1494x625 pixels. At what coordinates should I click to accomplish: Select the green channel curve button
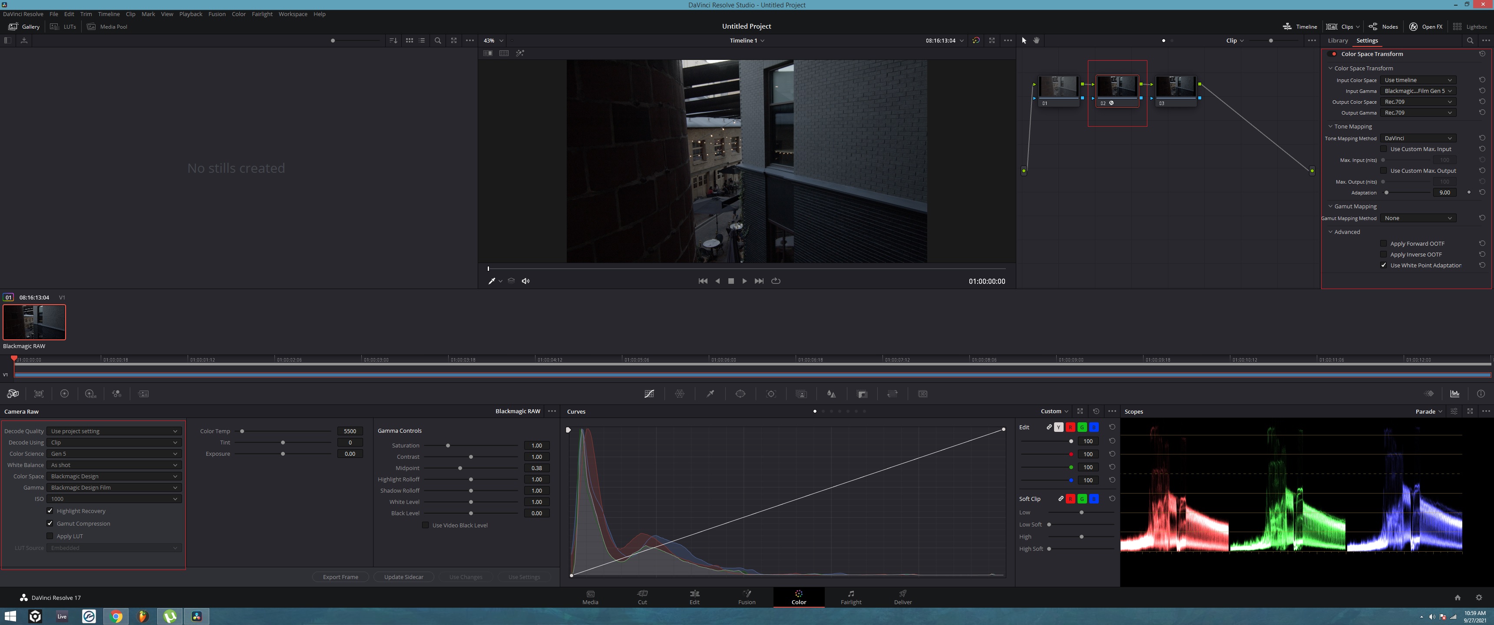pos(1082,427)
